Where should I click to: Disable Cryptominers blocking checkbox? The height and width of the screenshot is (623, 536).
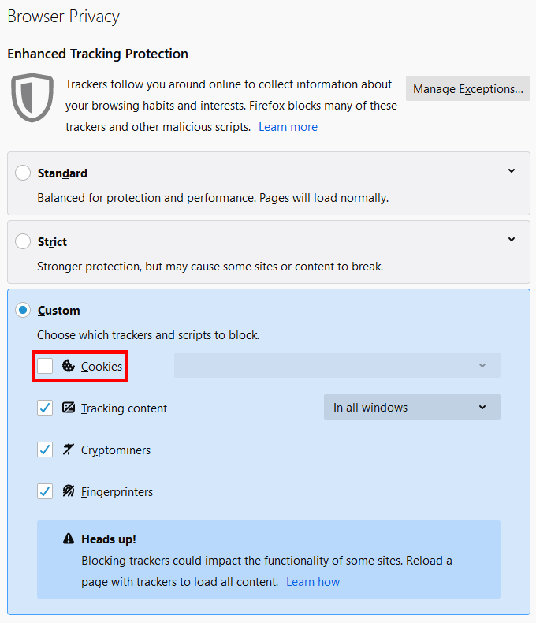[x=45, y=450]
